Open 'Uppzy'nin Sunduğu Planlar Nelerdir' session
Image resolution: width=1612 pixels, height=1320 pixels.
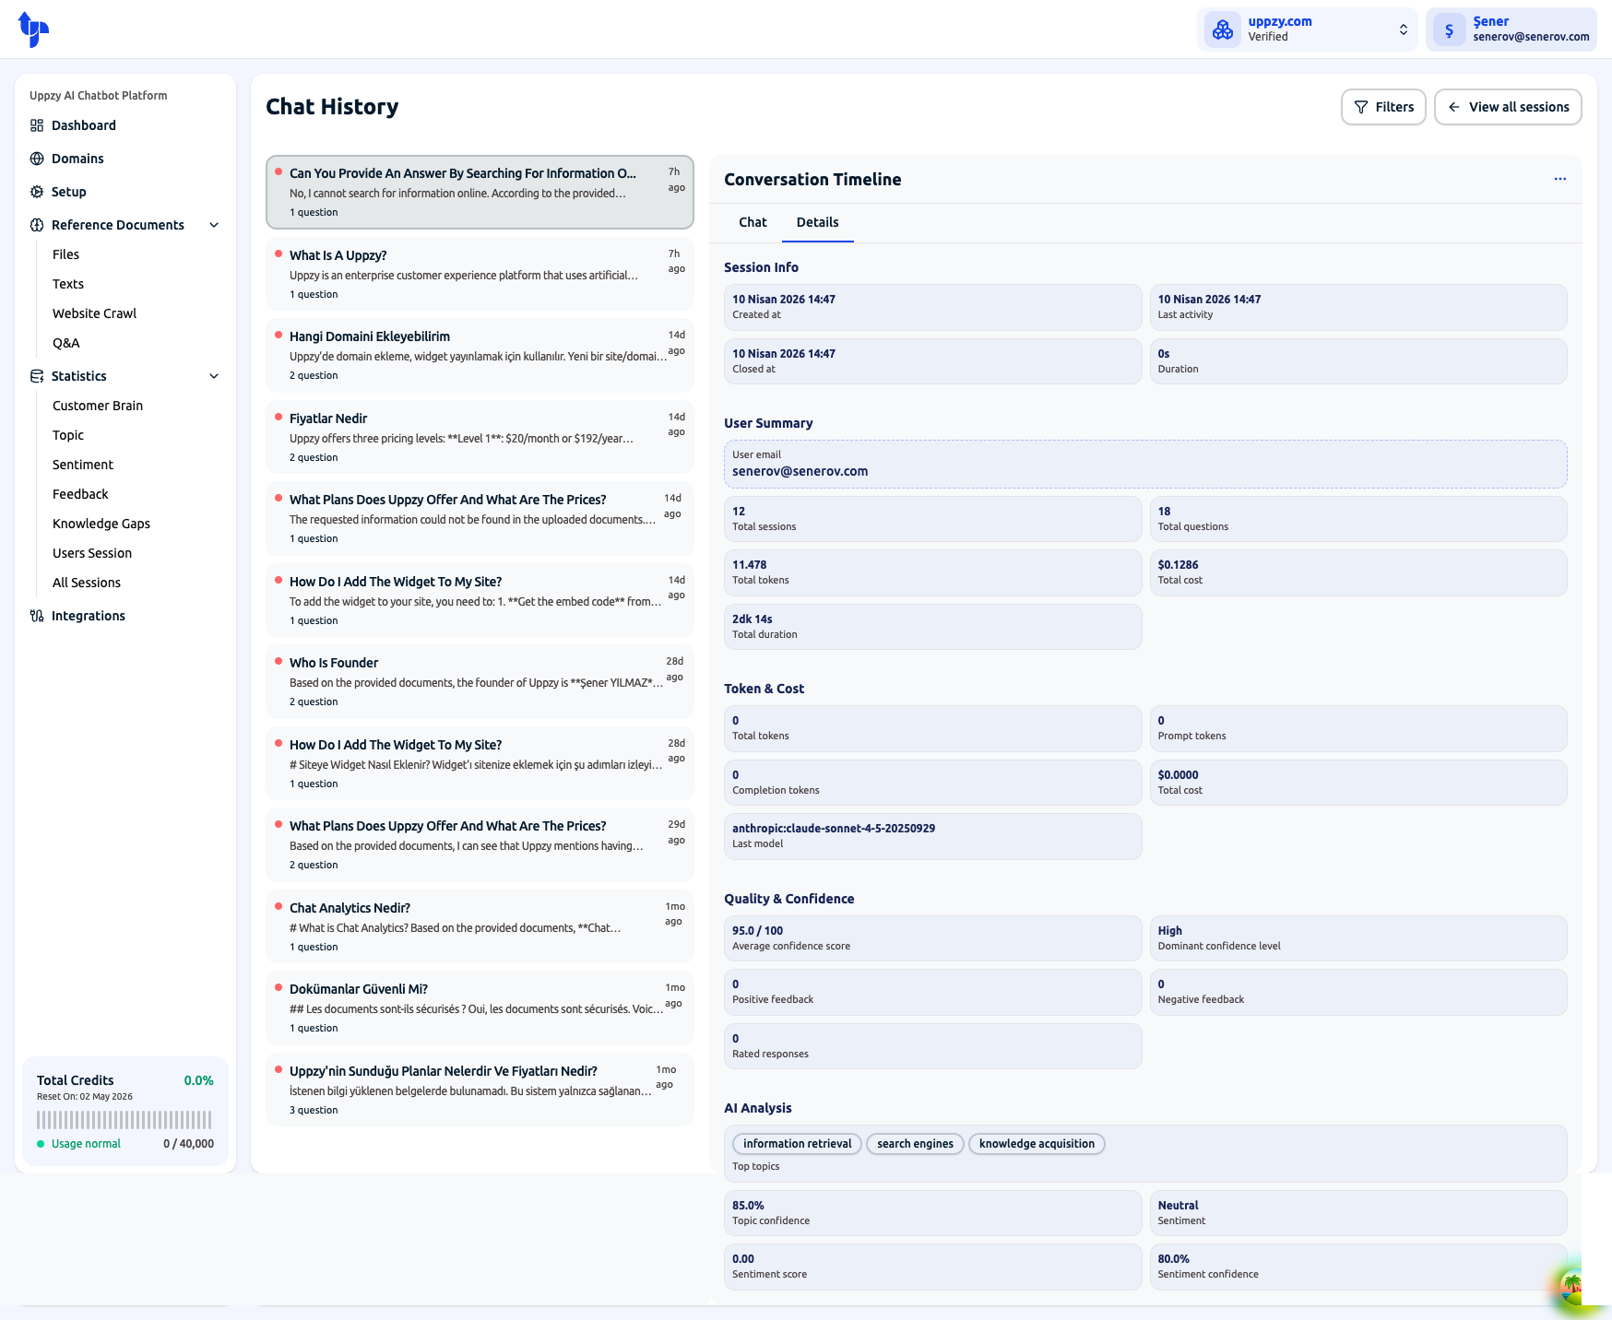pyautogui.click(x=480, y=1090)
